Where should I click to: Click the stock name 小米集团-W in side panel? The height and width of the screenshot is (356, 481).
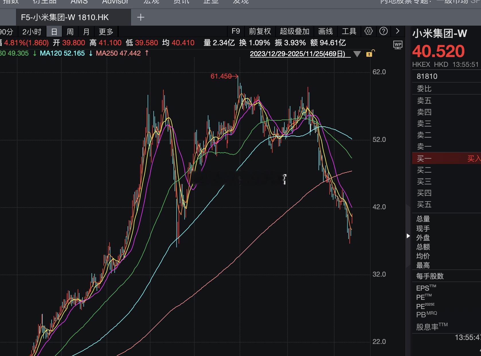(440, 34)
